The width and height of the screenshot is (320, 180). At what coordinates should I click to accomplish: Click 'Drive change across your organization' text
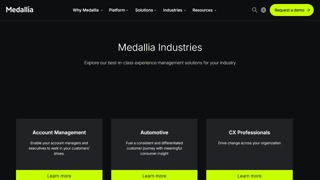249,143
